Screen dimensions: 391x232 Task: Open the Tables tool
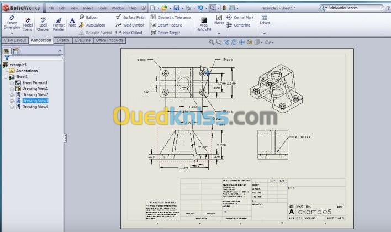pyautogui.click(x=265, y=20)
